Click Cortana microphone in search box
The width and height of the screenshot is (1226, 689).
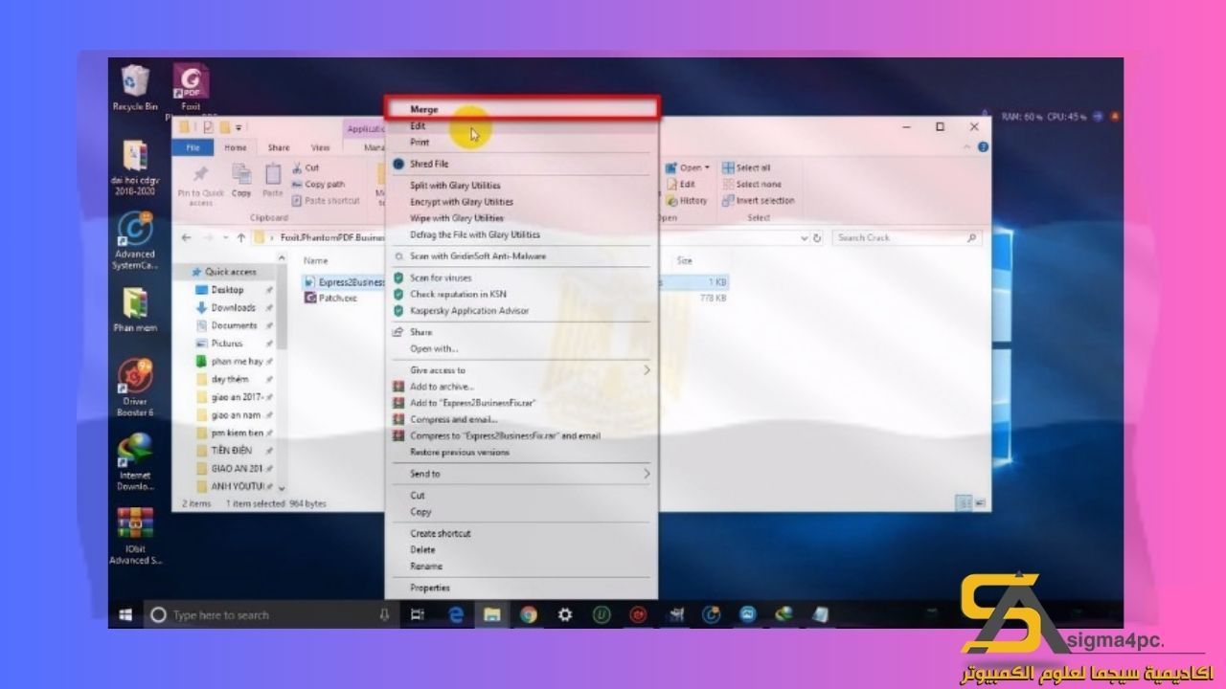pos(384,614)
